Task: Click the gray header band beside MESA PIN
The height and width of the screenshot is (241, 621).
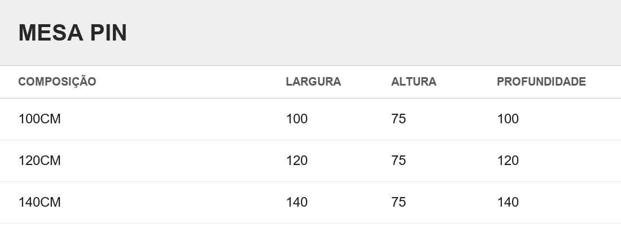Action: pos(372,33)
